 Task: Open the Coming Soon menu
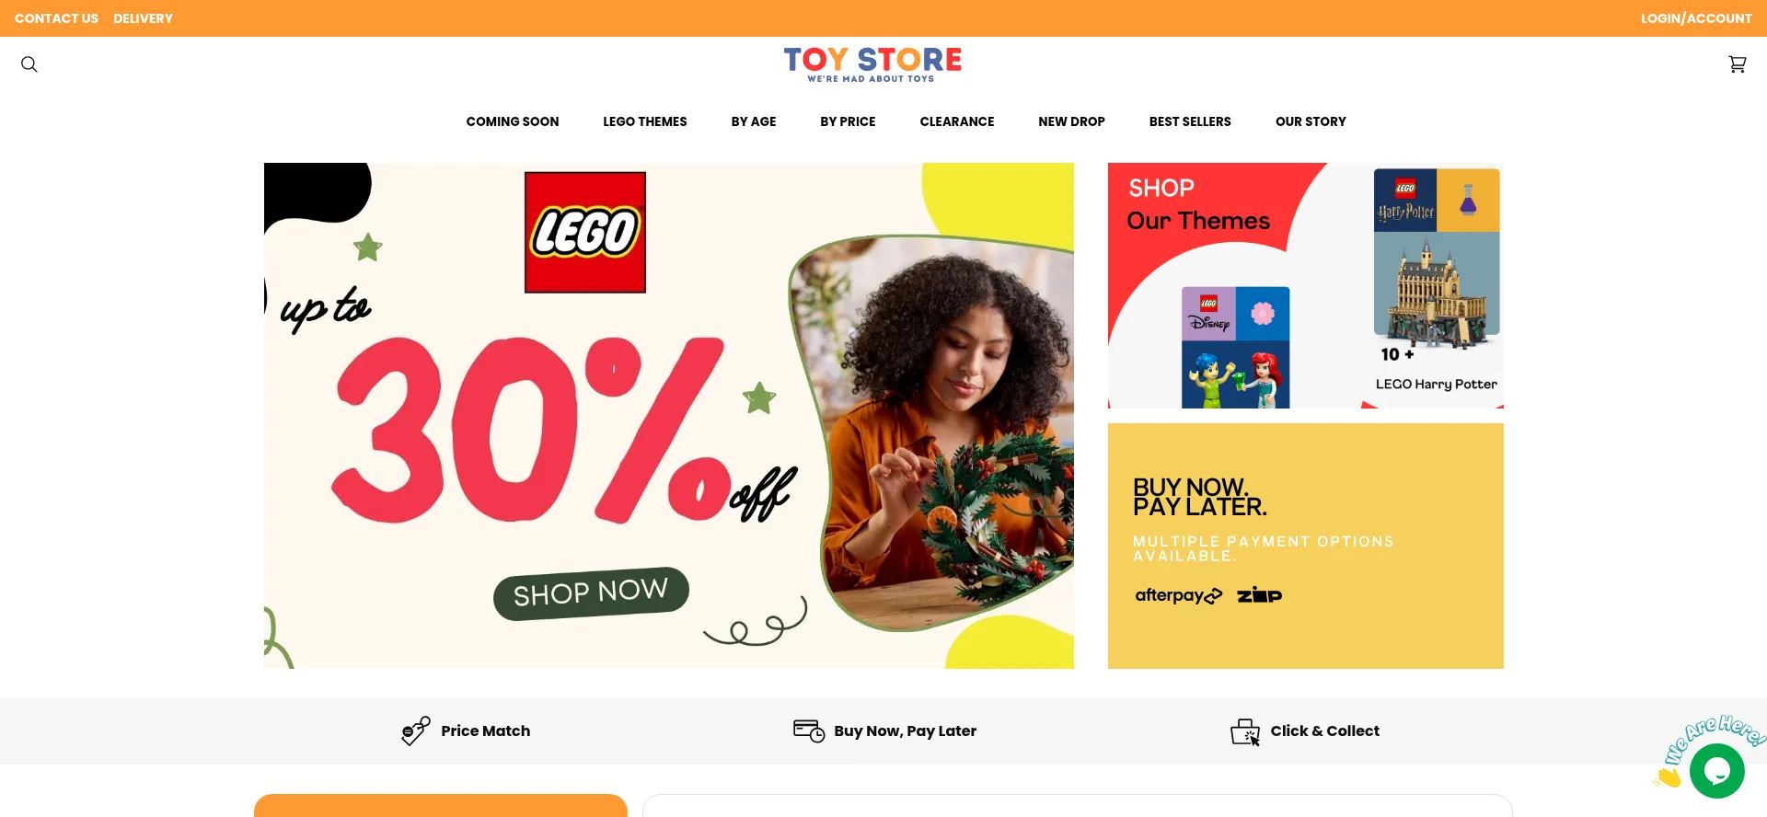[513, 121]
